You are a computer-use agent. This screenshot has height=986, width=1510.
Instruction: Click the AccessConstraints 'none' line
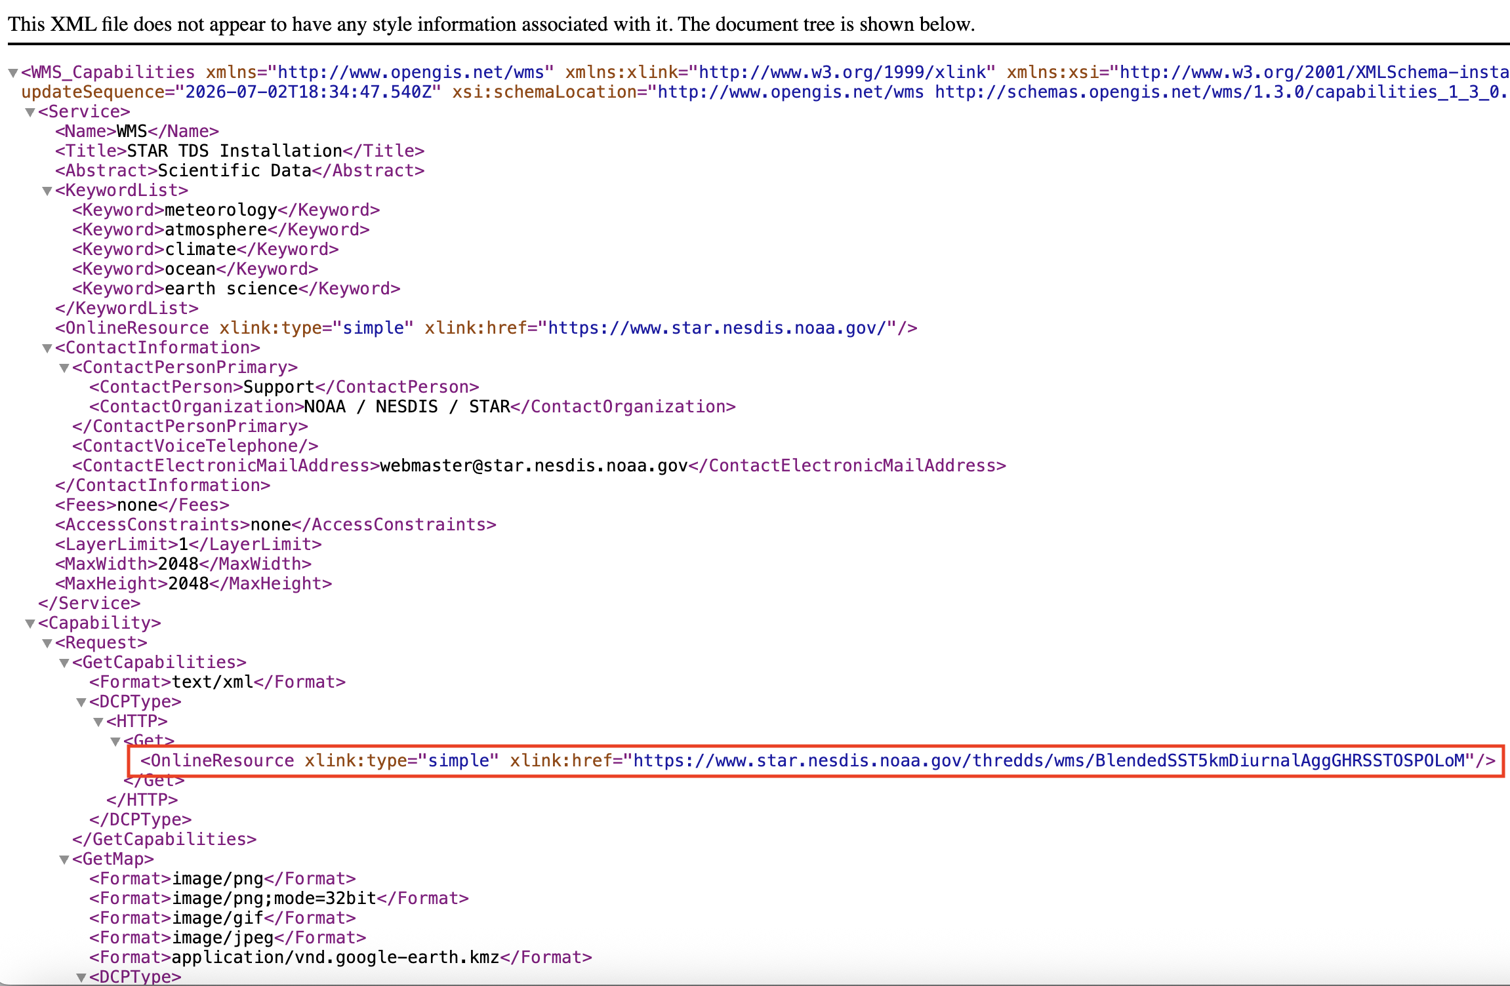[275, 524]
